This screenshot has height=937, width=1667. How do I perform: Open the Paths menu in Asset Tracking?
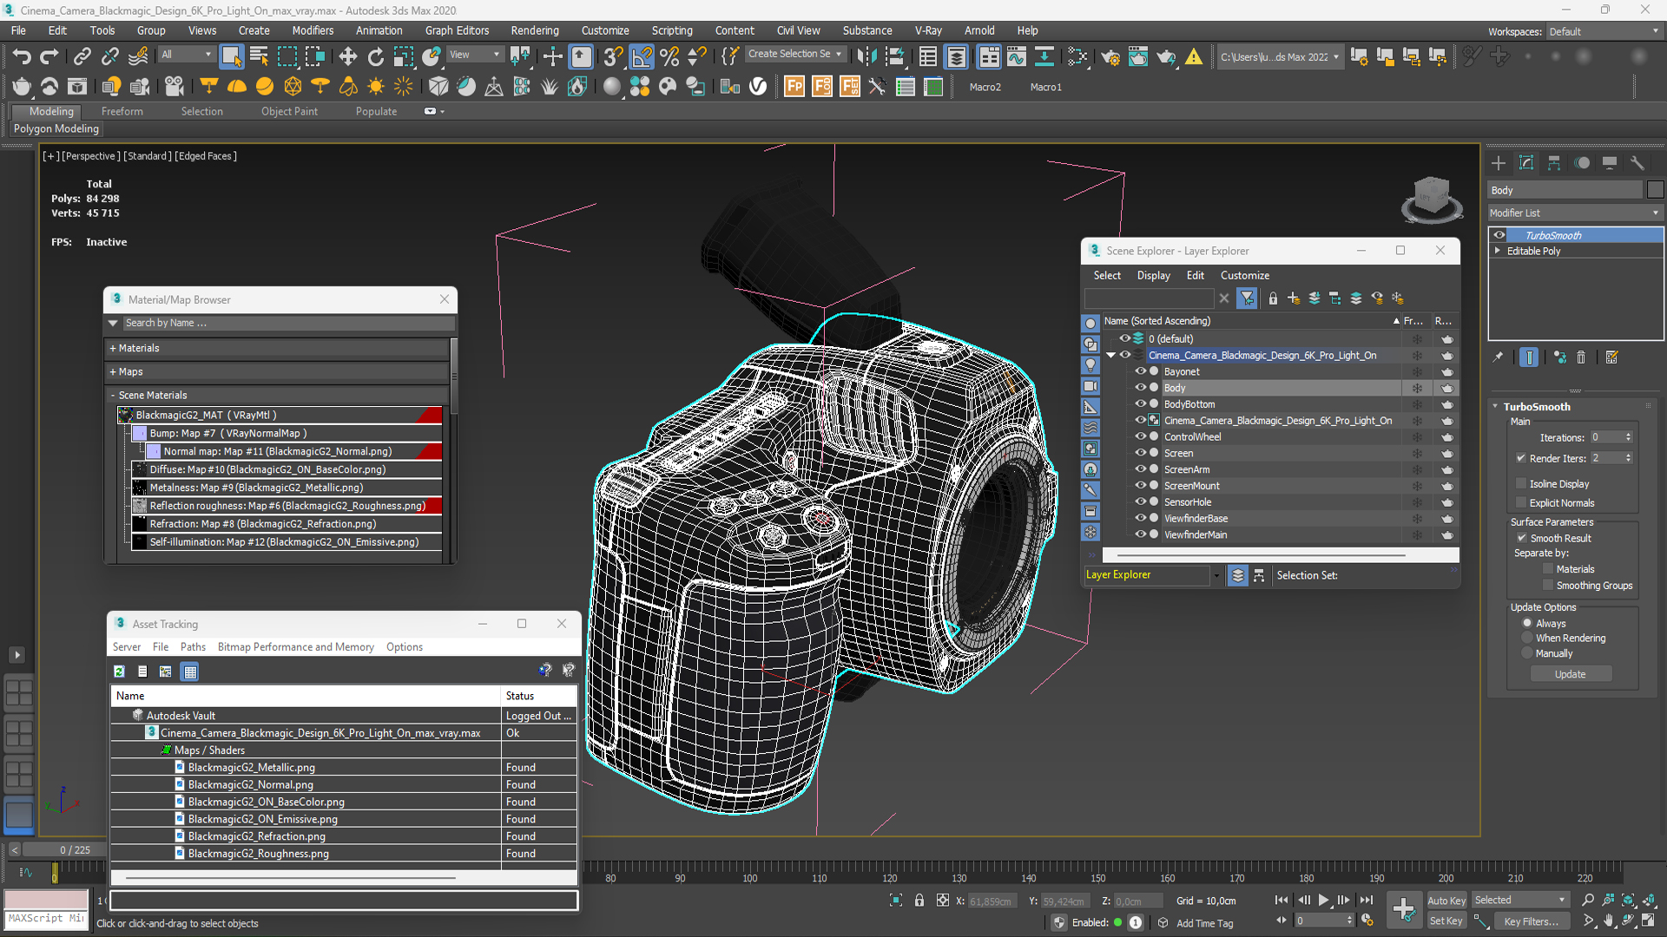(x=193, y=647)
